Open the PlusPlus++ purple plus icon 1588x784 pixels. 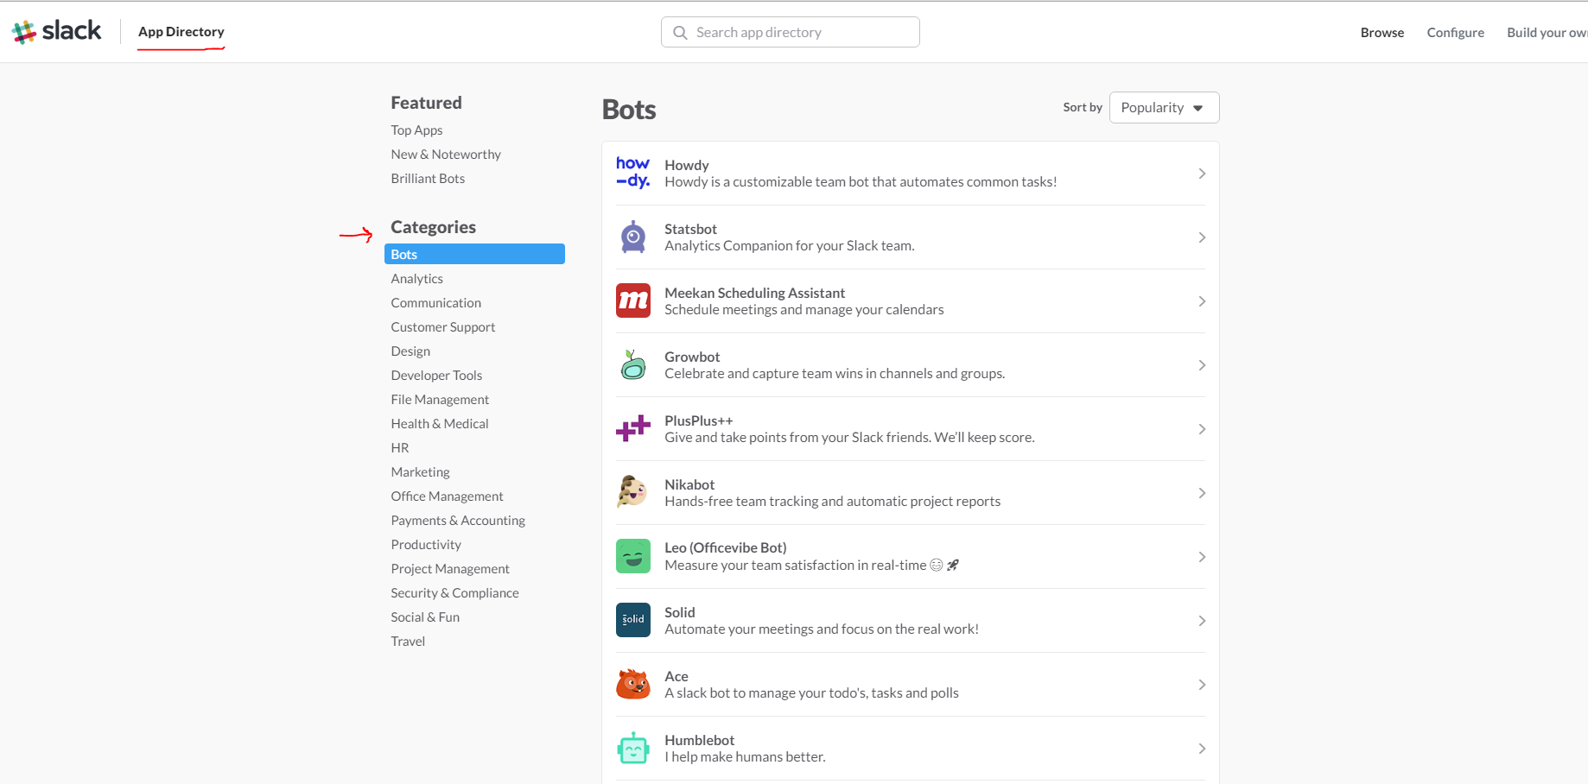(x=633, y=428)
